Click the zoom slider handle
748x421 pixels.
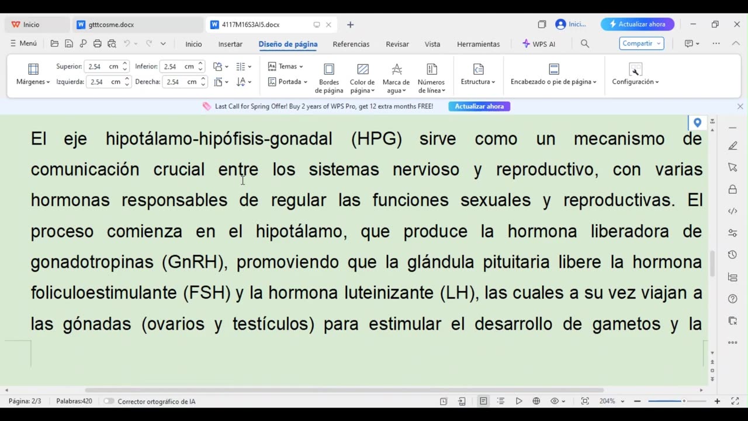pyautogui.click(x=684, y=401)
